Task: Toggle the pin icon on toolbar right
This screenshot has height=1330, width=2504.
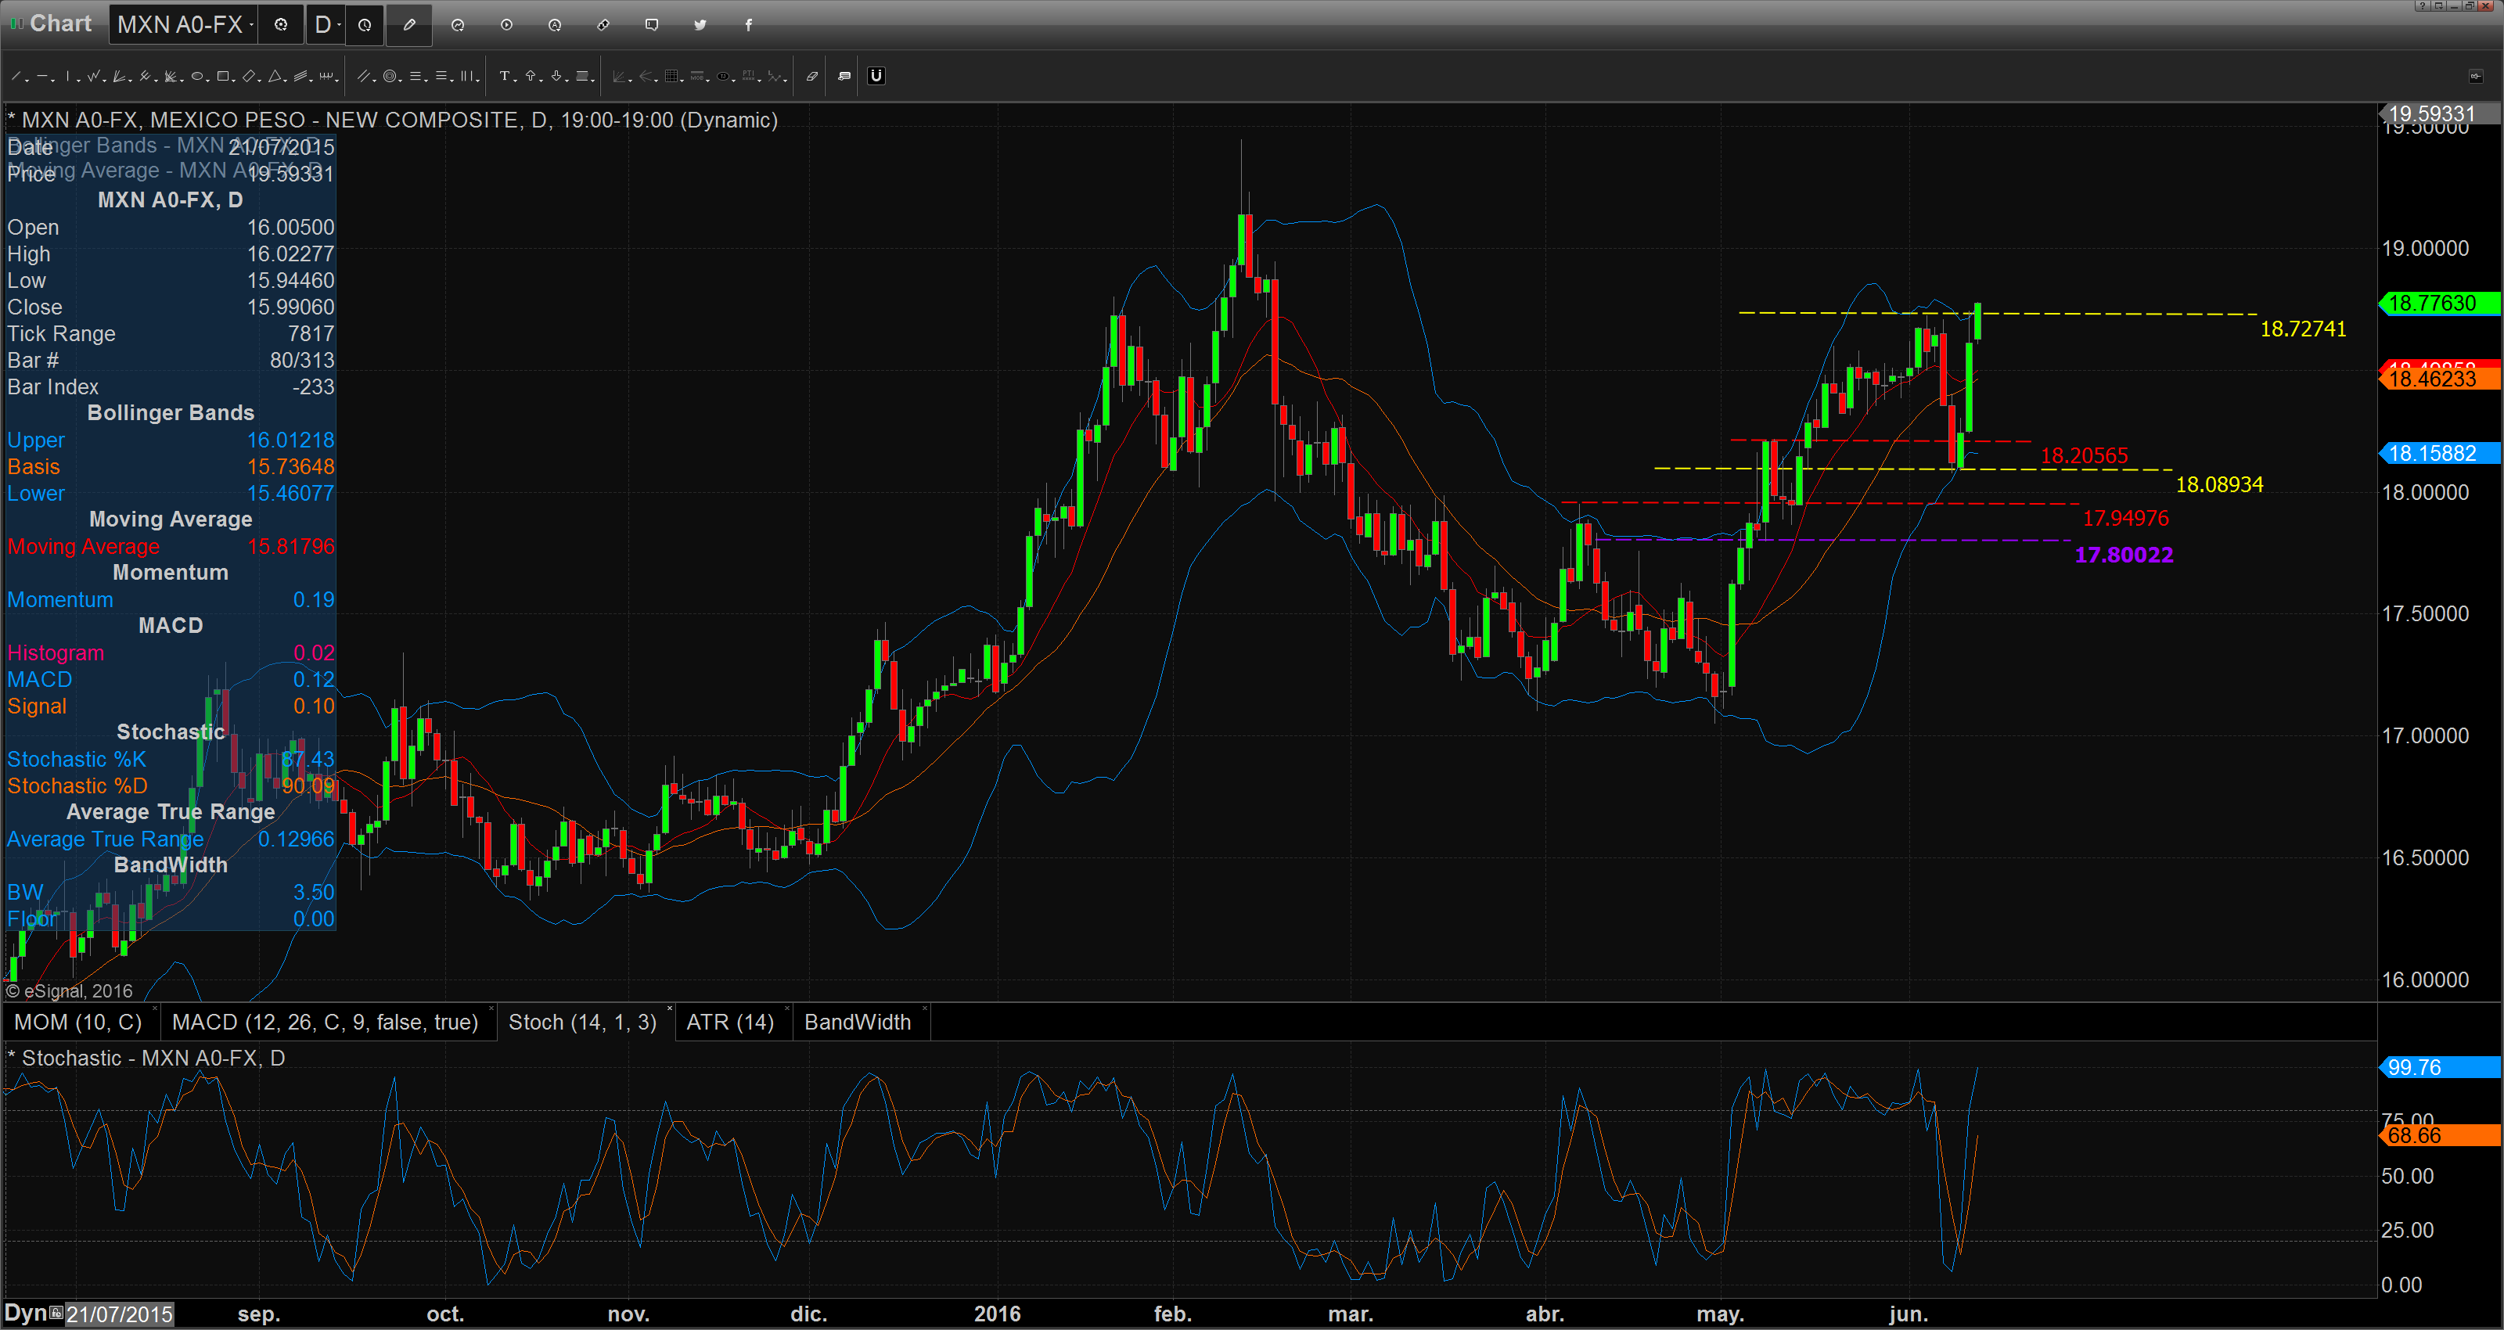Action: (2475, 76)
